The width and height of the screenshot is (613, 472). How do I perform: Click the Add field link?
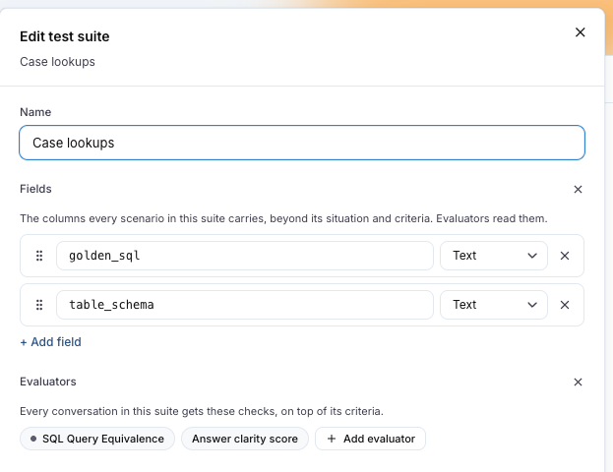51,342
